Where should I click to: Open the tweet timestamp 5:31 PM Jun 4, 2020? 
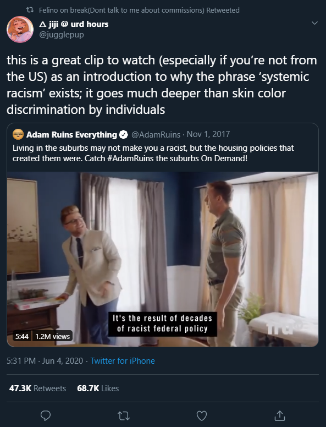45,361
